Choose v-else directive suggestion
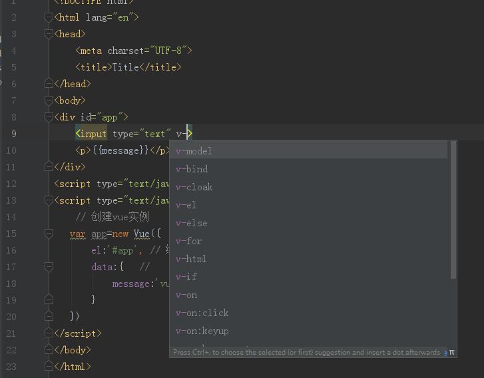This screenshot has height=378, width=484. (x=308, y=223)
